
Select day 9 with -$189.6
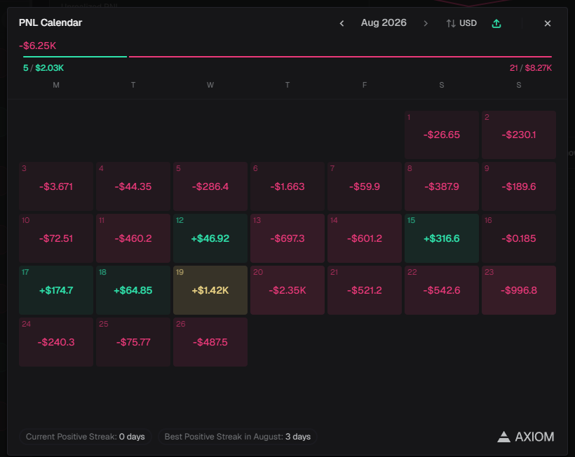(519, 186)
